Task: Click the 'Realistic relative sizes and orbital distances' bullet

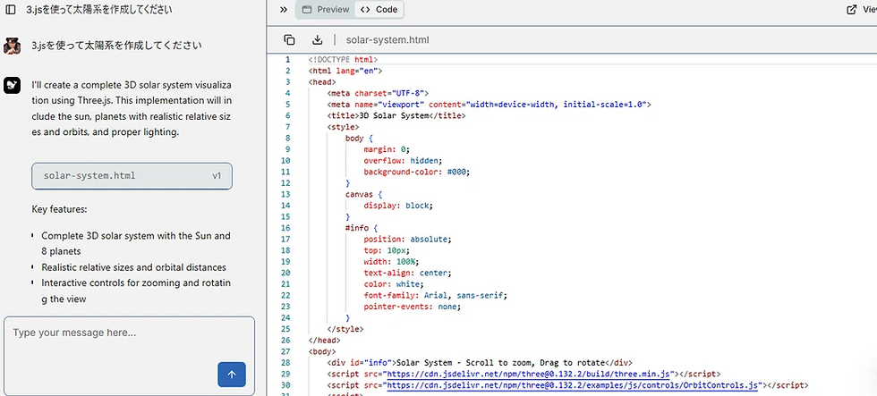Action: pyautogui.click(x=133, y=267)
